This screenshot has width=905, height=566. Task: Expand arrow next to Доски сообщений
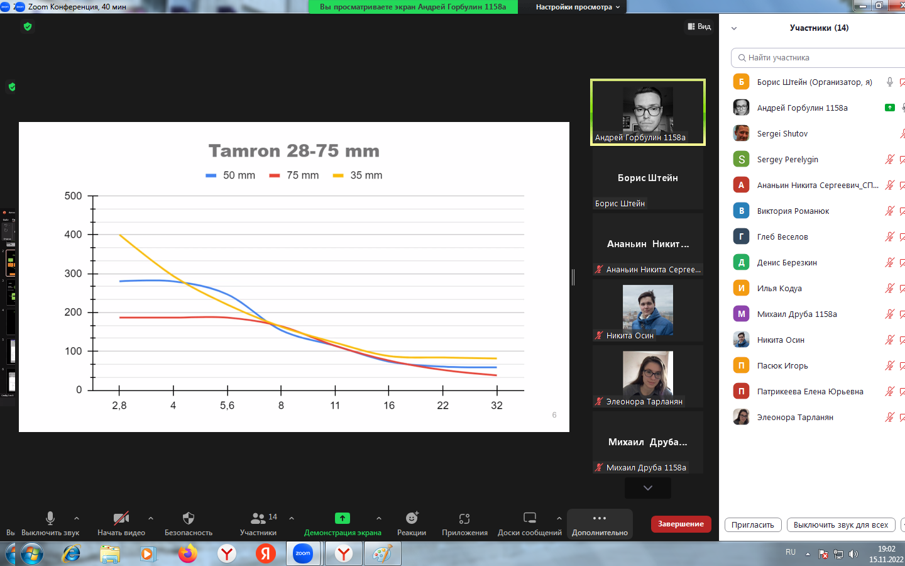(559, 518)
